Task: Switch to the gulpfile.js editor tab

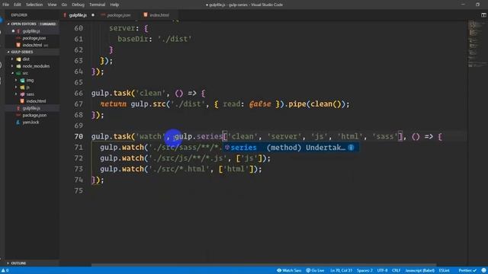Action: [x=78, y=15]
